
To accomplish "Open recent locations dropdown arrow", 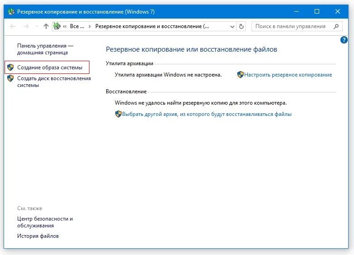I will click(37, 26).
